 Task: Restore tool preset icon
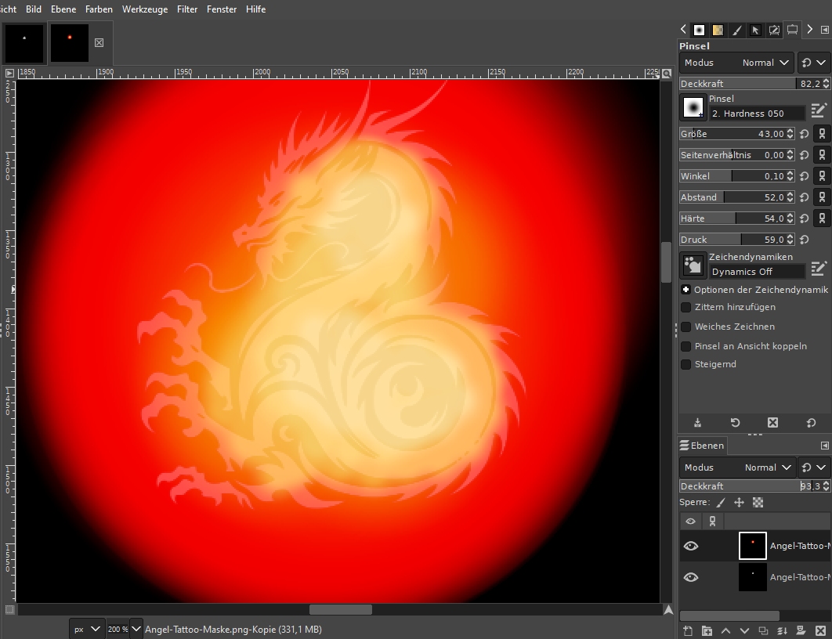[x=736, y=423]
